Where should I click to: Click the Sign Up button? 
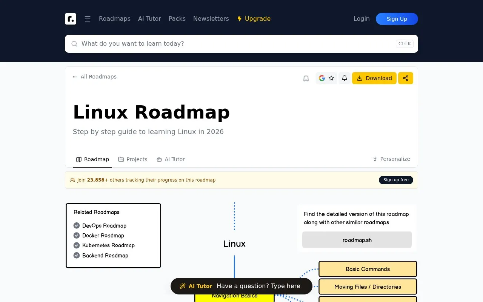397,19
